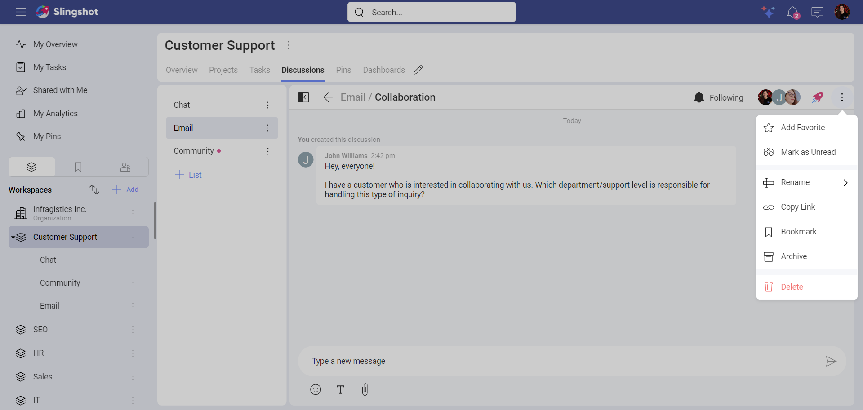The width and height of the screenshot is (863, 410).
Task: Switch to the bookmarks view in sidebar
Action: click(78, 167)
